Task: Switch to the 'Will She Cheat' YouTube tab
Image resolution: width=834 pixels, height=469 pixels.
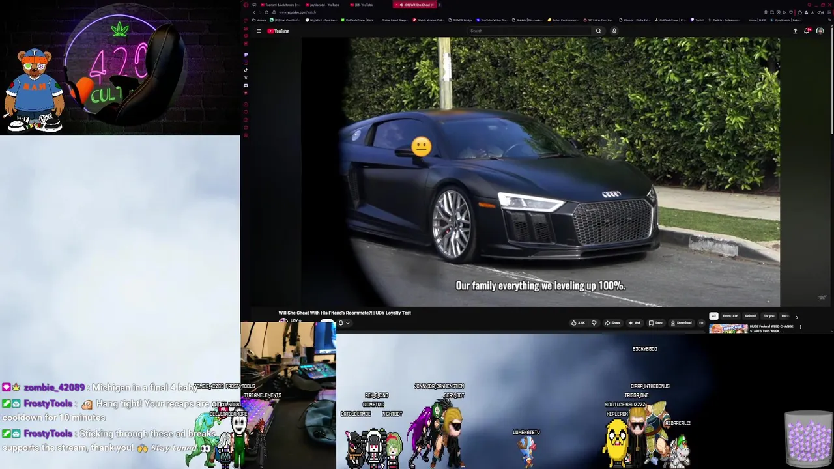Action: (414, 5)
